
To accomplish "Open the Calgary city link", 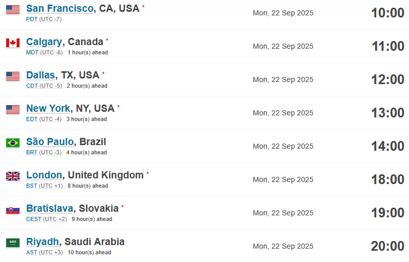I will [44, 42].
